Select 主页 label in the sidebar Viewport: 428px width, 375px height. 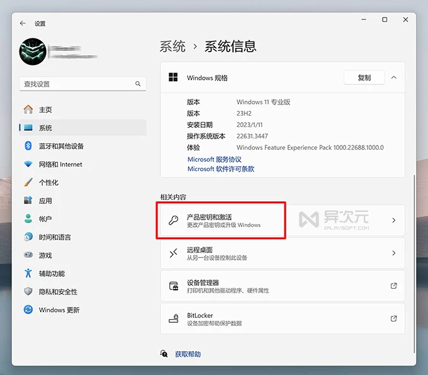coord(45,109)
